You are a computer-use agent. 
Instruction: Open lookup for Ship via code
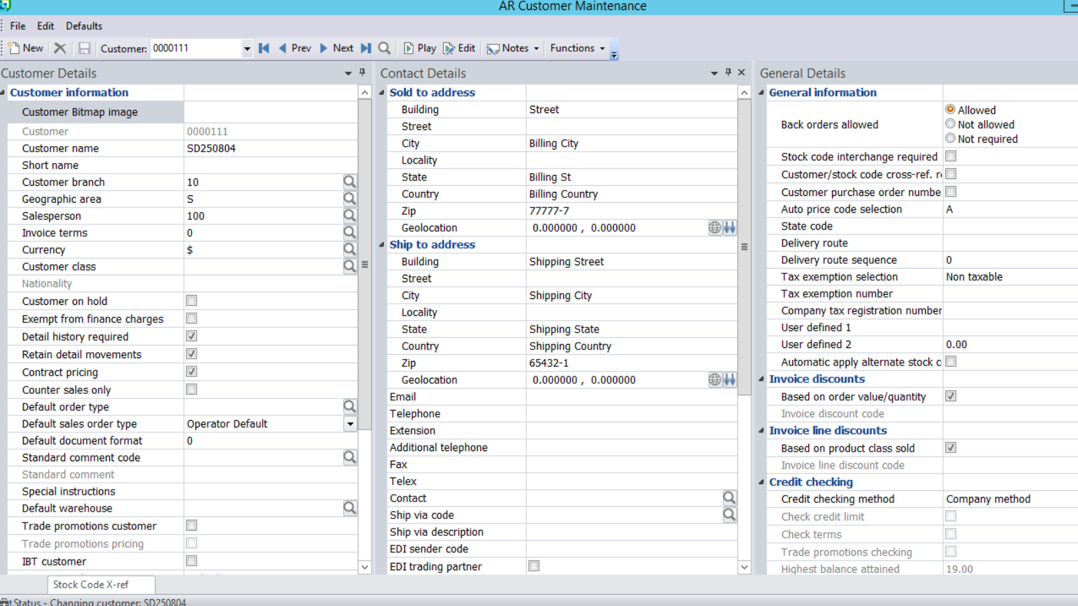pos(729,515)
